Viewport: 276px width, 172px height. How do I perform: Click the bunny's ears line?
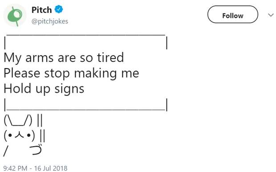pyautogui.click(x=18, y=120)
